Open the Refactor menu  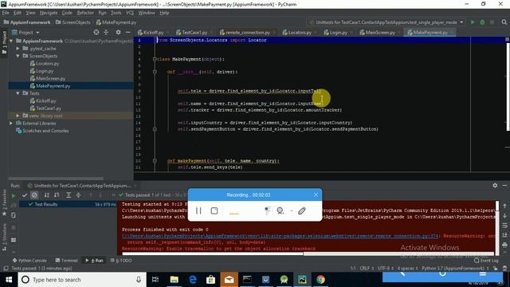pos(85,13)
